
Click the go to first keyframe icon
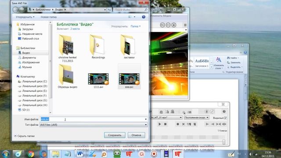207,124
